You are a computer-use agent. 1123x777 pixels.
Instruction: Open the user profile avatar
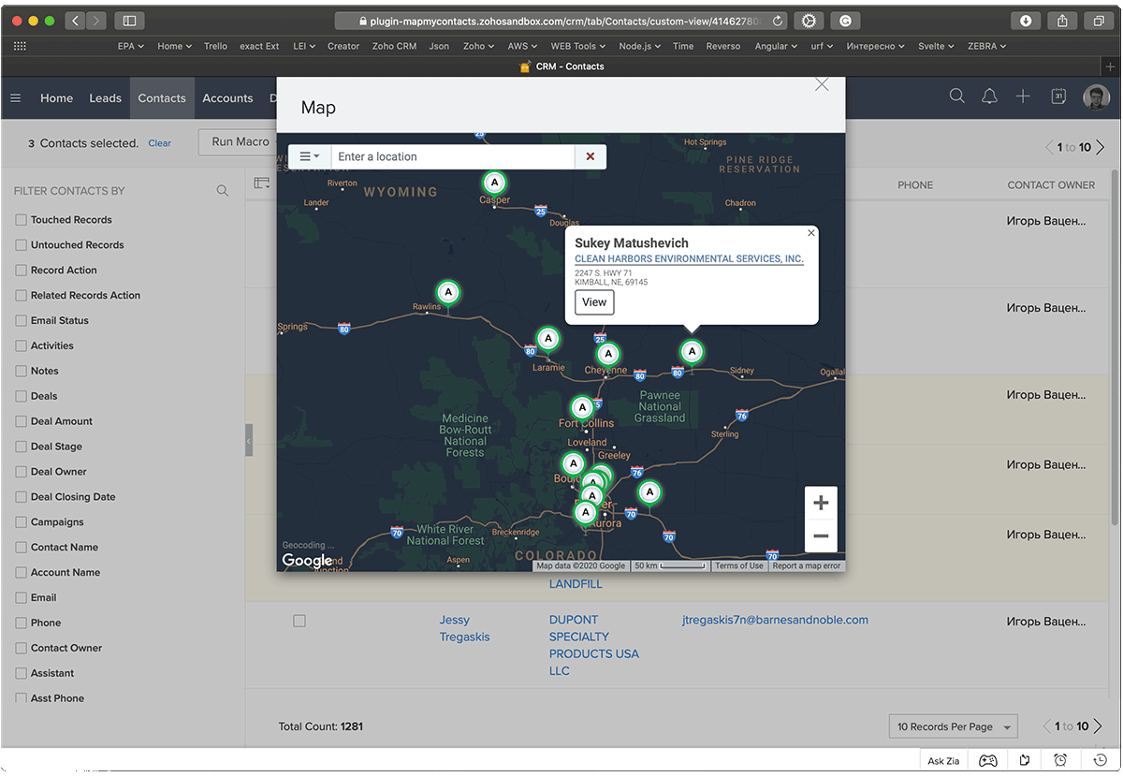(1096, 96)
